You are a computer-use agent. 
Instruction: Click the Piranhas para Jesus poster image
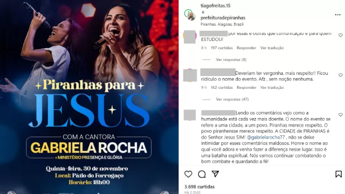pyautogui.click(x=89, y=97)
